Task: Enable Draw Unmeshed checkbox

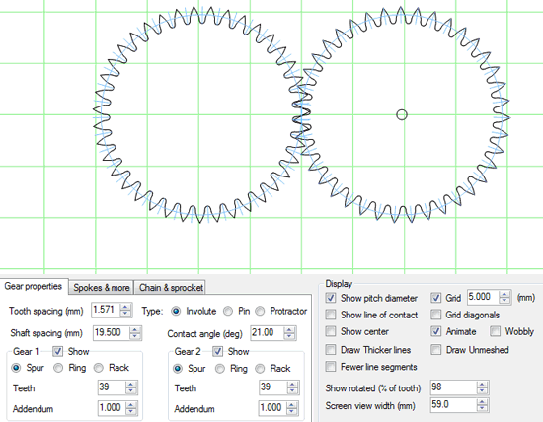Action: [436, 350]
